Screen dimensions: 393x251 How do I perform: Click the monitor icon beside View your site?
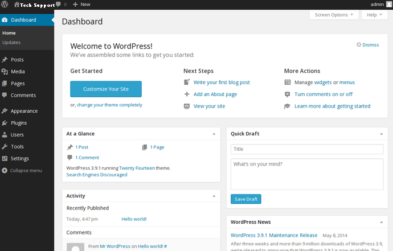[x=187, y=106]
